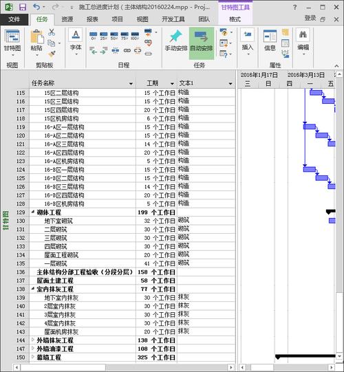Click the Format Painter brush icon
The image size is (344, 372).
[52, 54]
